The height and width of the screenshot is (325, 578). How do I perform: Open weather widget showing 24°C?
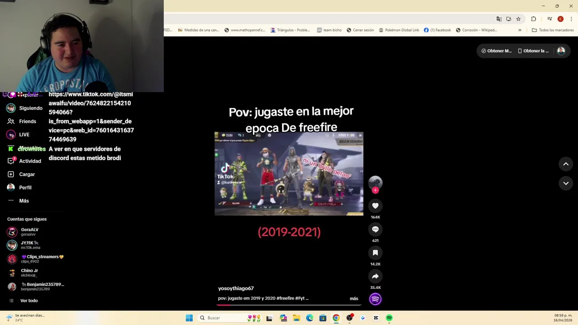(25, 318)
